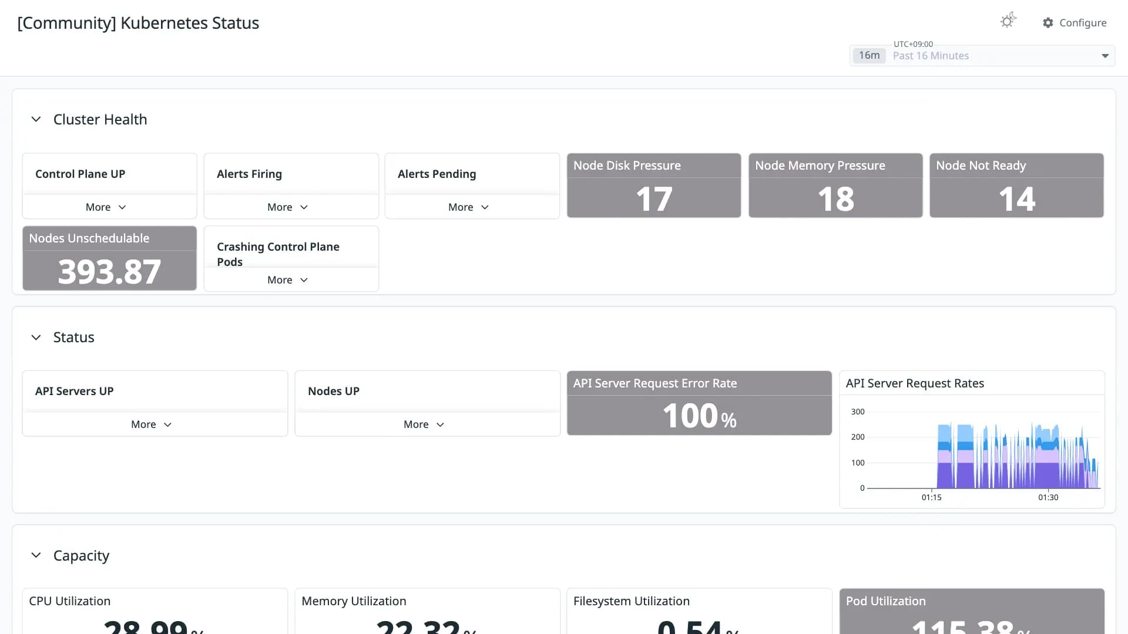Screen dimensions: 1128x634
Task: Expand More under Crashing Control Plane Pods
Action: point(287,280)
